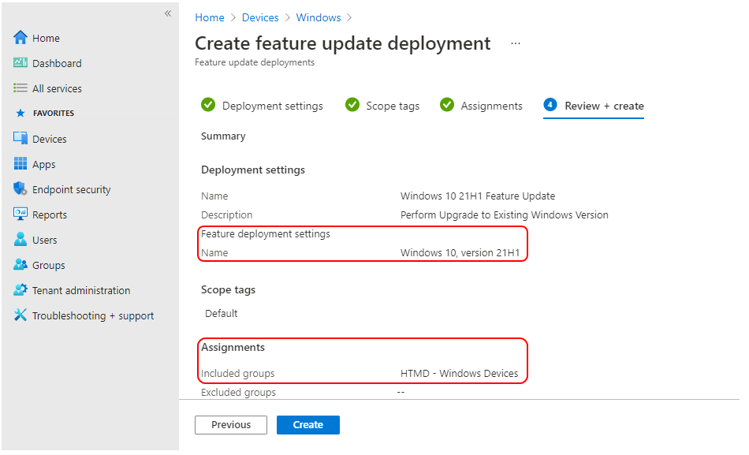This screenshot has width=749, height=455.
Task: Open Endpoint security in sidebar
Action: 71,190
